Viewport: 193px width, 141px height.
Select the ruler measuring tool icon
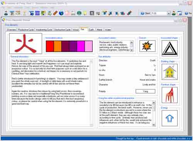tap(55, 13)
